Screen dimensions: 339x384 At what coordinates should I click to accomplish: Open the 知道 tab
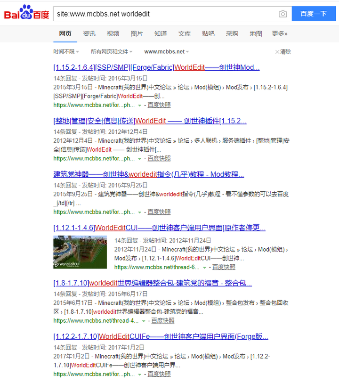(161, 33)
